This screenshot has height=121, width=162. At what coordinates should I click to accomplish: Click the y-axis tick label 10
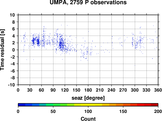click(12, 15)
